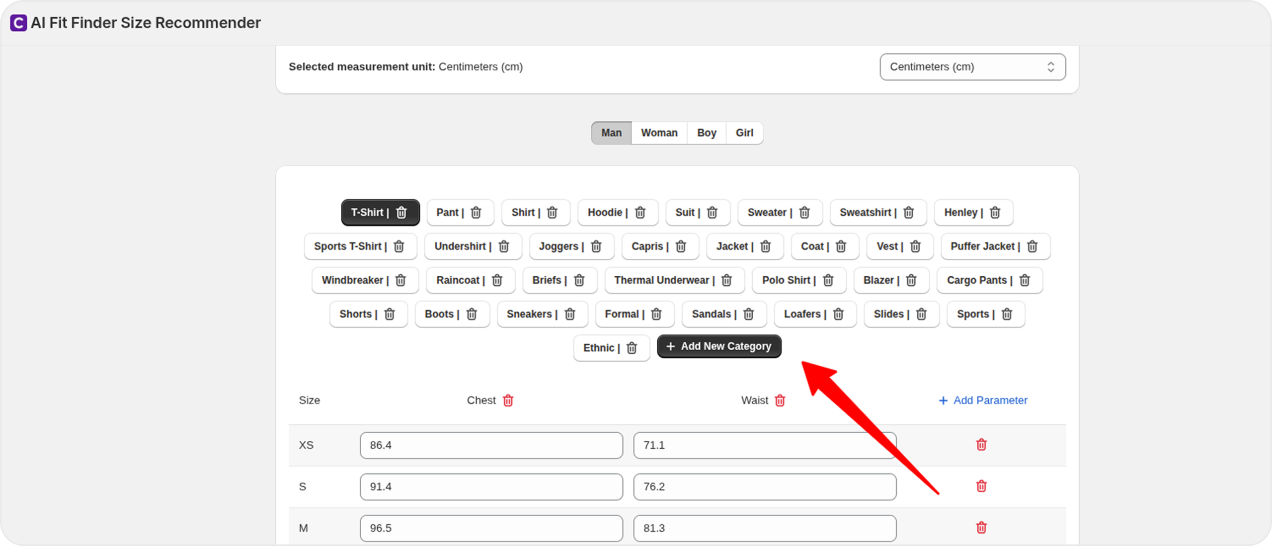Click trash icon next to Ethnic
The image size is (1272, 546).
[x=632, y=348]
